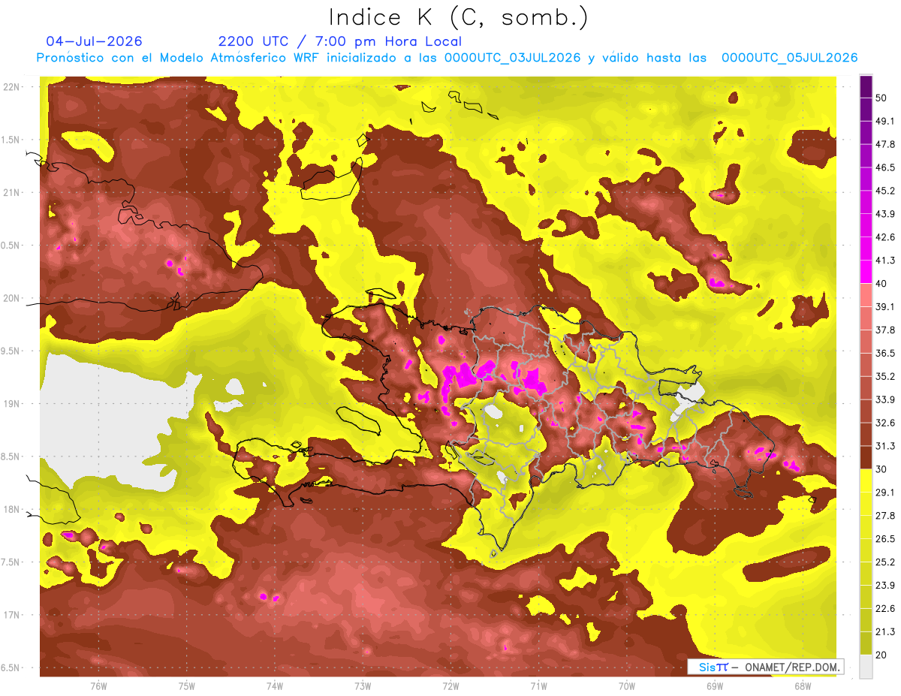The height and width of the screenshot is (696, 901).
Task: Click the '2200 UTC / 7:00 pm Hora Local' text
Action: pyautogui.click(x=339, y=42)
